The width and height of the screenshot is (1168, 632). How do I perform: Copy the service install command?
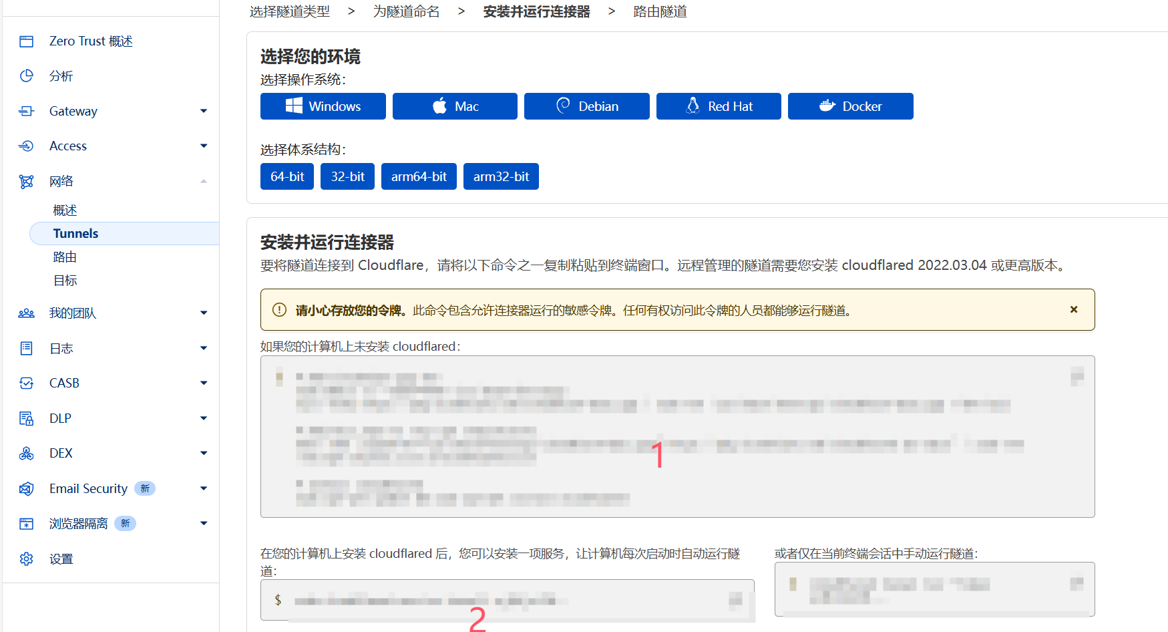[735, 600]
